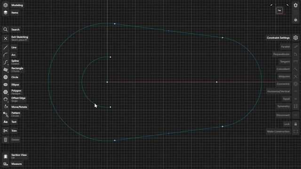This screenshot has height=169, width=301.
Task: Toggle Section View on
Action: (6, 156)
